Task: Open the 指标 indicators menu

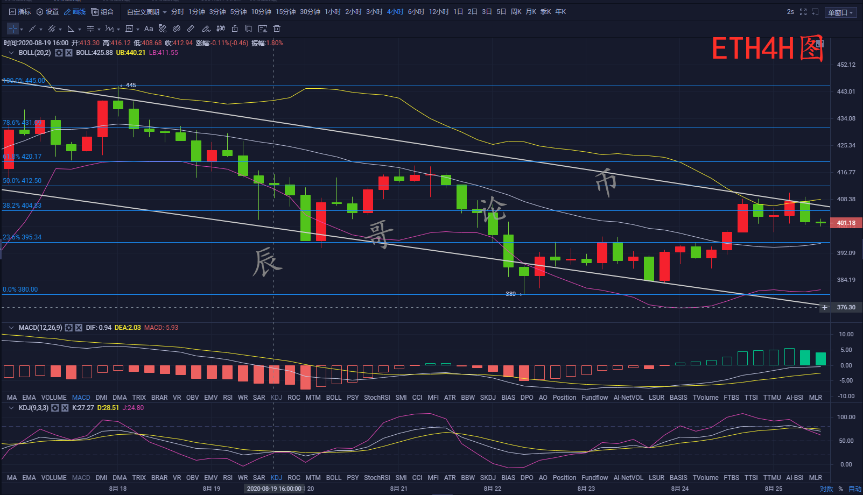Action: point(20,12)
